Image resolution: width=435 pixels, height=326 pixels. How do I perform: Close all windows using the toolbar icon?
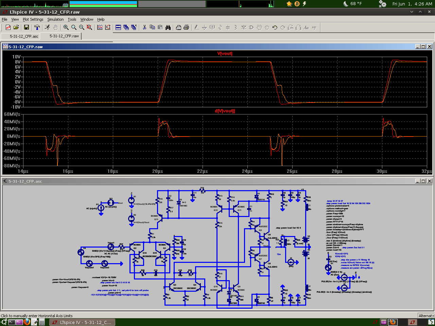click(x=134, y=28)
